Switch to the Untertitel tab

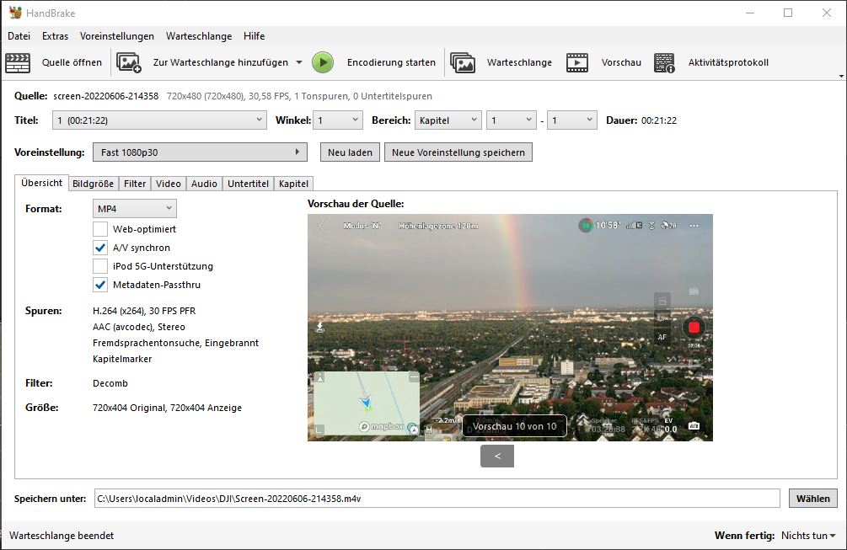pyautogui.click(x=248, y=184)
